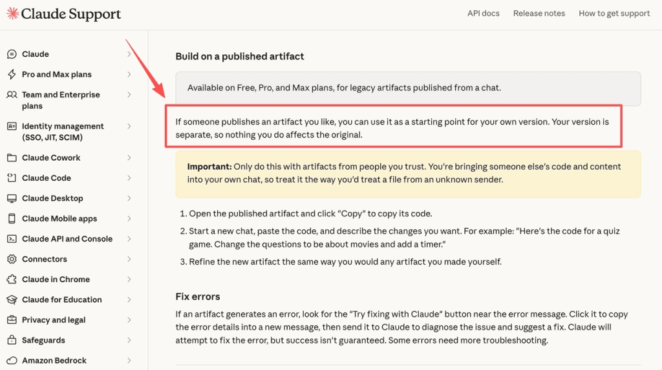Open the Claude Mobile apps category
Image resolution: width=662 pixels, height=370 pixels.
59,218
